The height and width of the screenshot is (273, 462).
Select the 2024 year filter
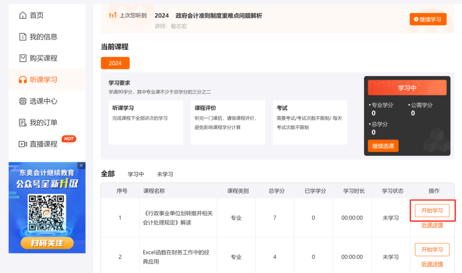(x=115, y=63)
